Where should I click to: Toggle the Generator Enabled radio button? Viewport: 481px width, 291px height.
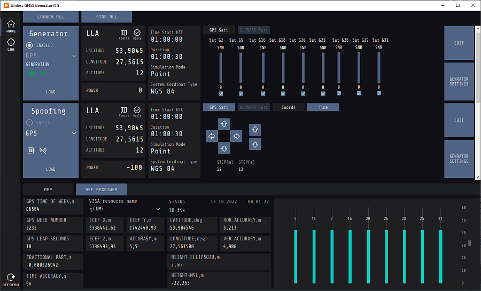(x=29, y=45)
